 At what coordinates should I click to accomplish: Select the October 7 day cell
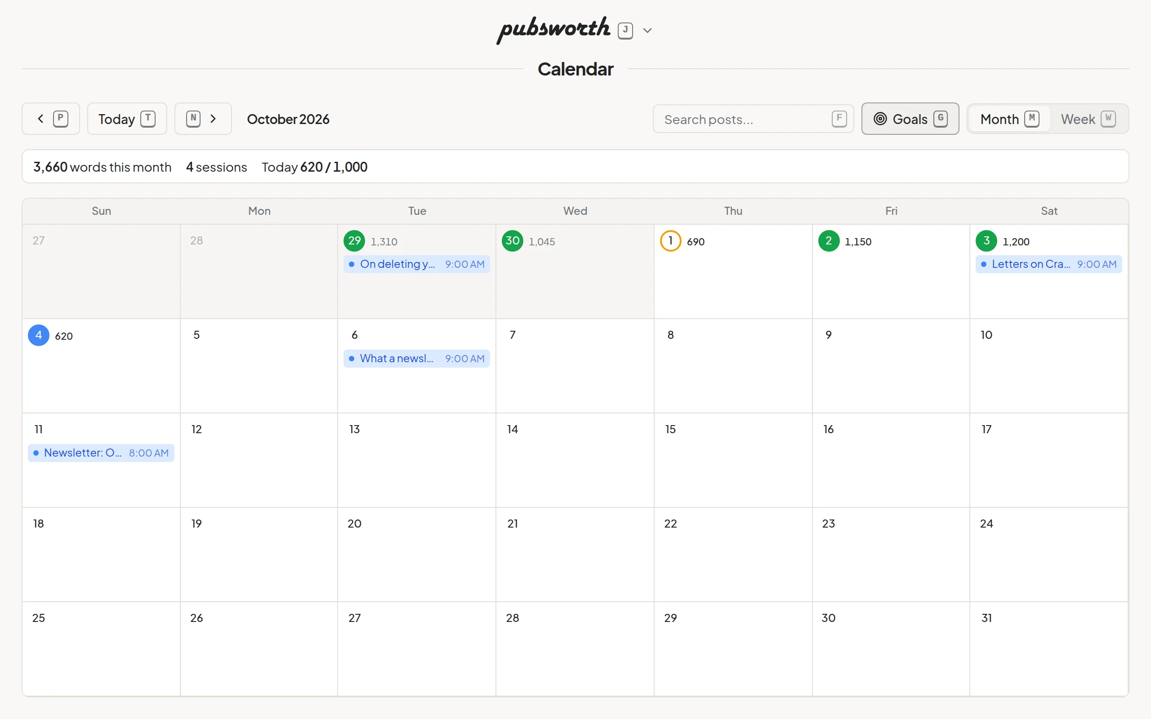click(x=575, y=366)
